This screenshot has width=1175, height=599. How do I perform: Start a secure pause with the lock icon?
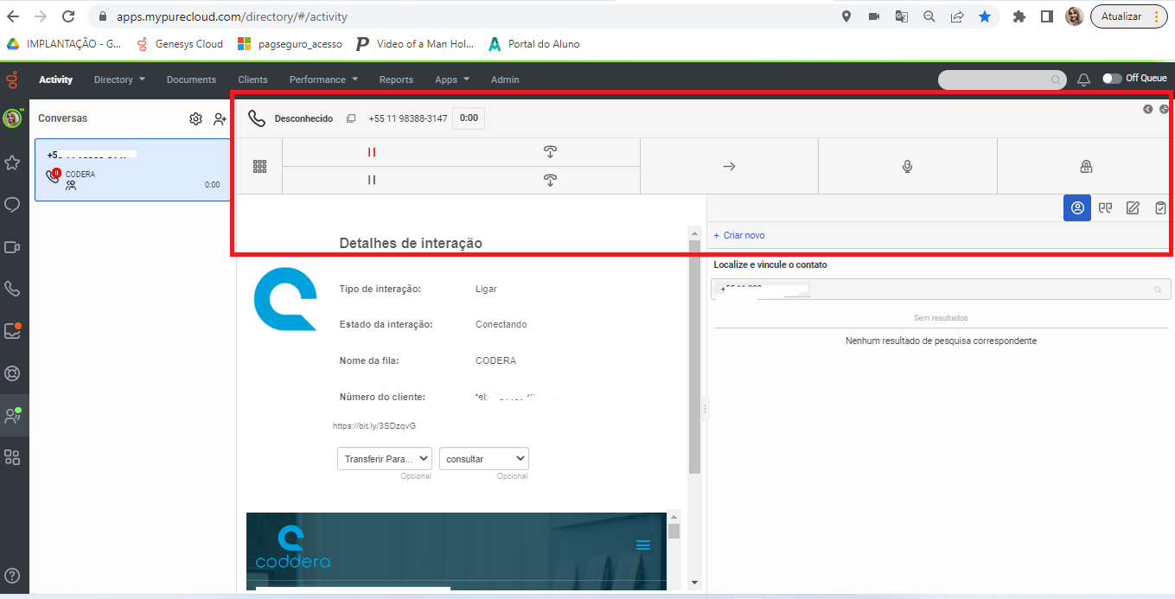[1085, 165]
